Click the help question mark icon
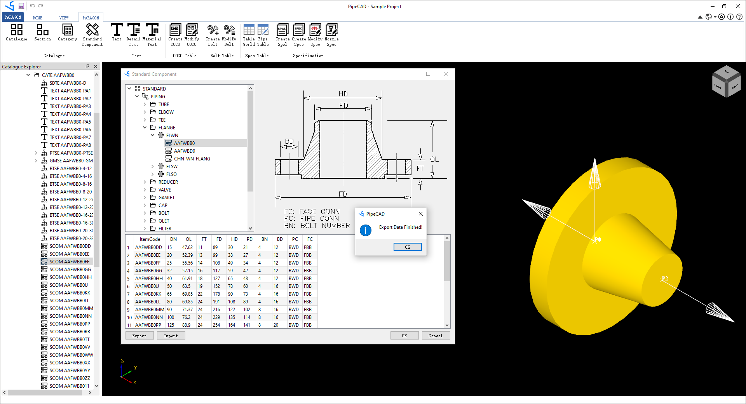 [739, 17]
